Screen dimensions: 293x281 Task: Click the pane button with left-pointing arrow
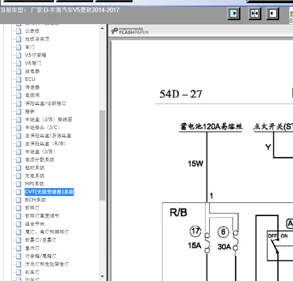click(272, 13)
